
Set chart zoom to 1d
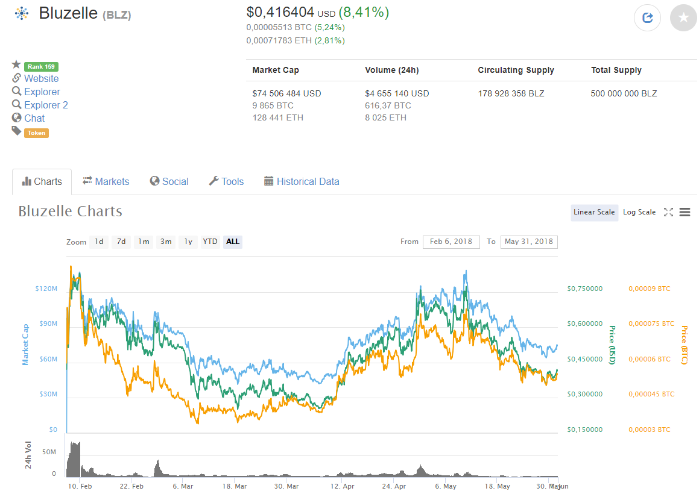click(x=99, y=242)
